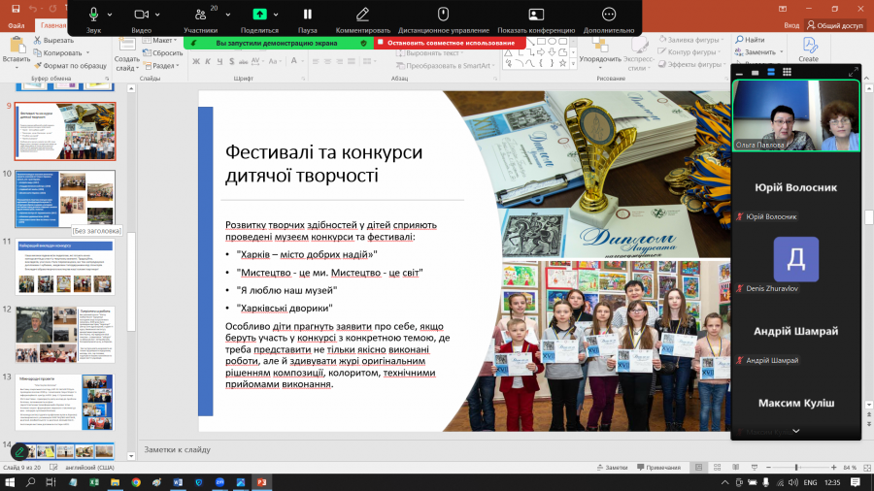Screen dimensions: 874x491
Task: Reset slide with Сбросить
Action: tap(163, 53)
